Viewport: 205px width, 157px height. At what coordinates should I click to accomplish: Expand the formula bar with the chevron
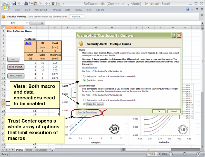click(202, 23)
